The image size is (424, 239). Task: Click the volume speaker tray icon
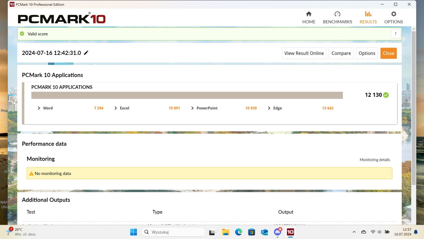379,232
